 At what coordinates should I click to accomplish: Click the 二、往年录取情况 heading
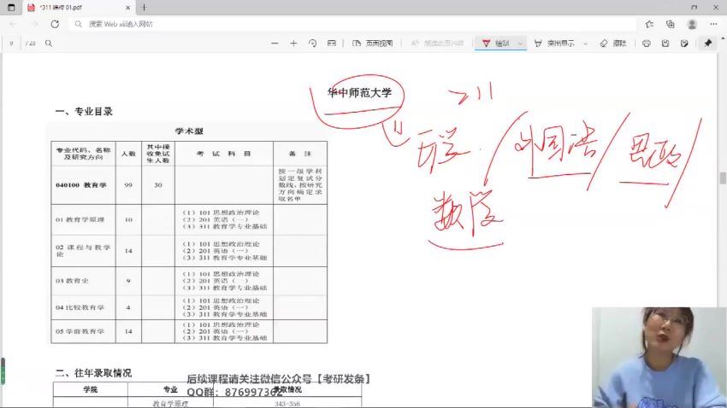coord(93,373)
